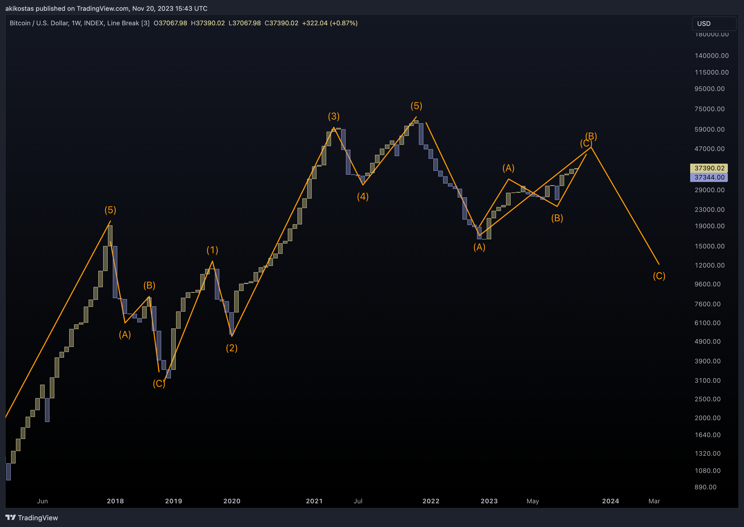Click the Jul label on the time axis

(358, 501)
